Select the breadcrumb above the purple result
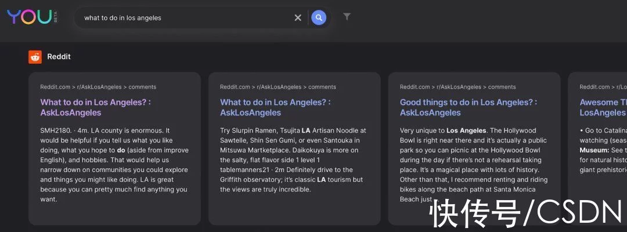The image size is (627, 232). 98,87
